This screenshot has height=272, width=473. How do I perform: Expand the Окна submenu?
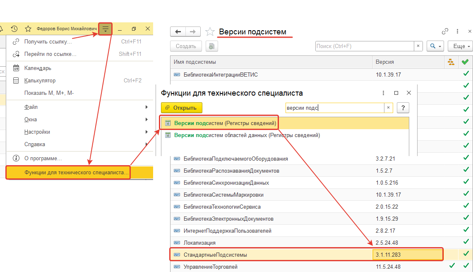pos(79,120)
